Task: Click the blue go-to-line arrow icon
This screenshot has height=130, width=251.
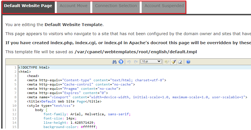Action: coord(121,62)
